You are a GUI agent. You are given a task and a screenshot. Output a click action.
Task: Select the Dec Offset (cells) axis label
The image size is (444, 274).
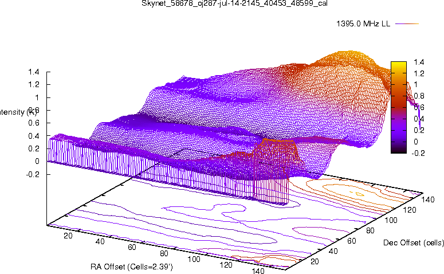coord(414,242)
